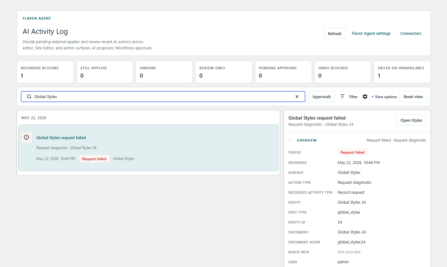Click Recorded value May 22, 2026
Screen dimensions: 447x267
tap(359, 162)
